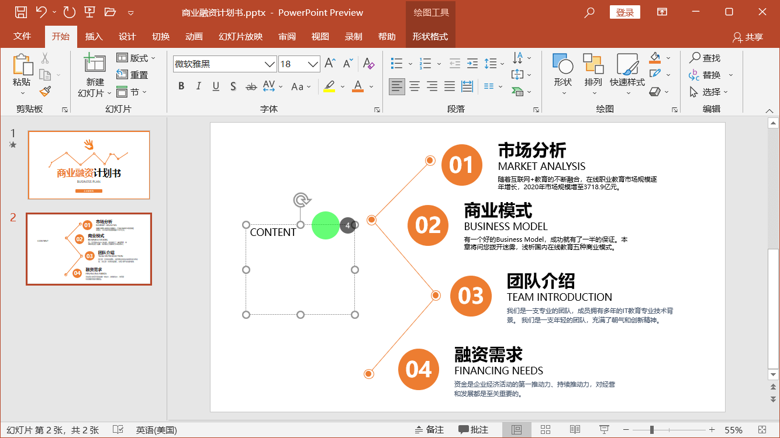
Task: Click the 重置 reset button
Action: (132, 75)
